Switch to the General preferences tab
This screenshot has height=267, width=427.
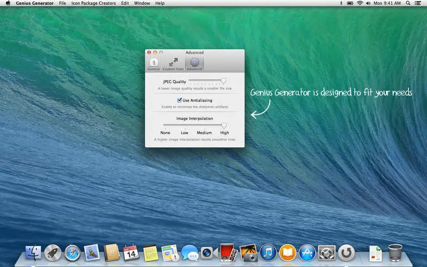[x=154, y=64]
